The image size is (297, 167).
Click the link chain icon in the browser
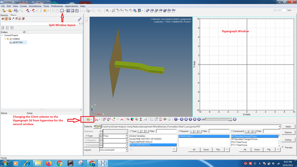click(x=79, y=19)
